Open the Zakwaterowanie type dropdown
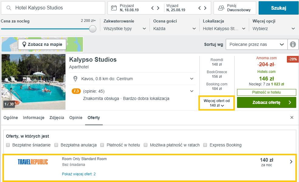This screenshot has height=182, width=299. point(125,29)
